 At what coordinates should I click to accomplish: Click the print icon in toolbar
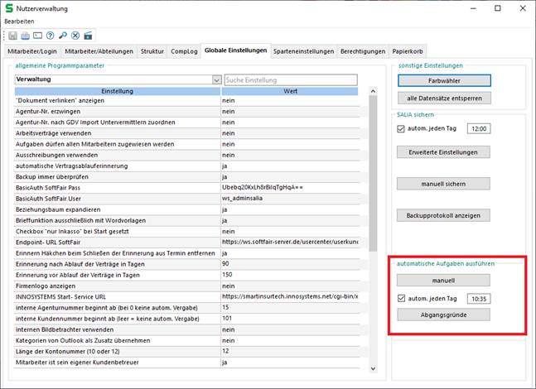[x=26, y=36]
